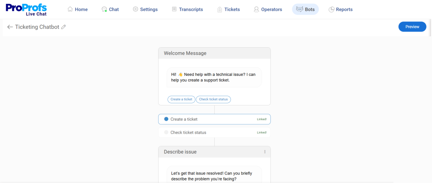Click the Tickets icon in navigation
432x183 pixels.
[x=219, y=9]
